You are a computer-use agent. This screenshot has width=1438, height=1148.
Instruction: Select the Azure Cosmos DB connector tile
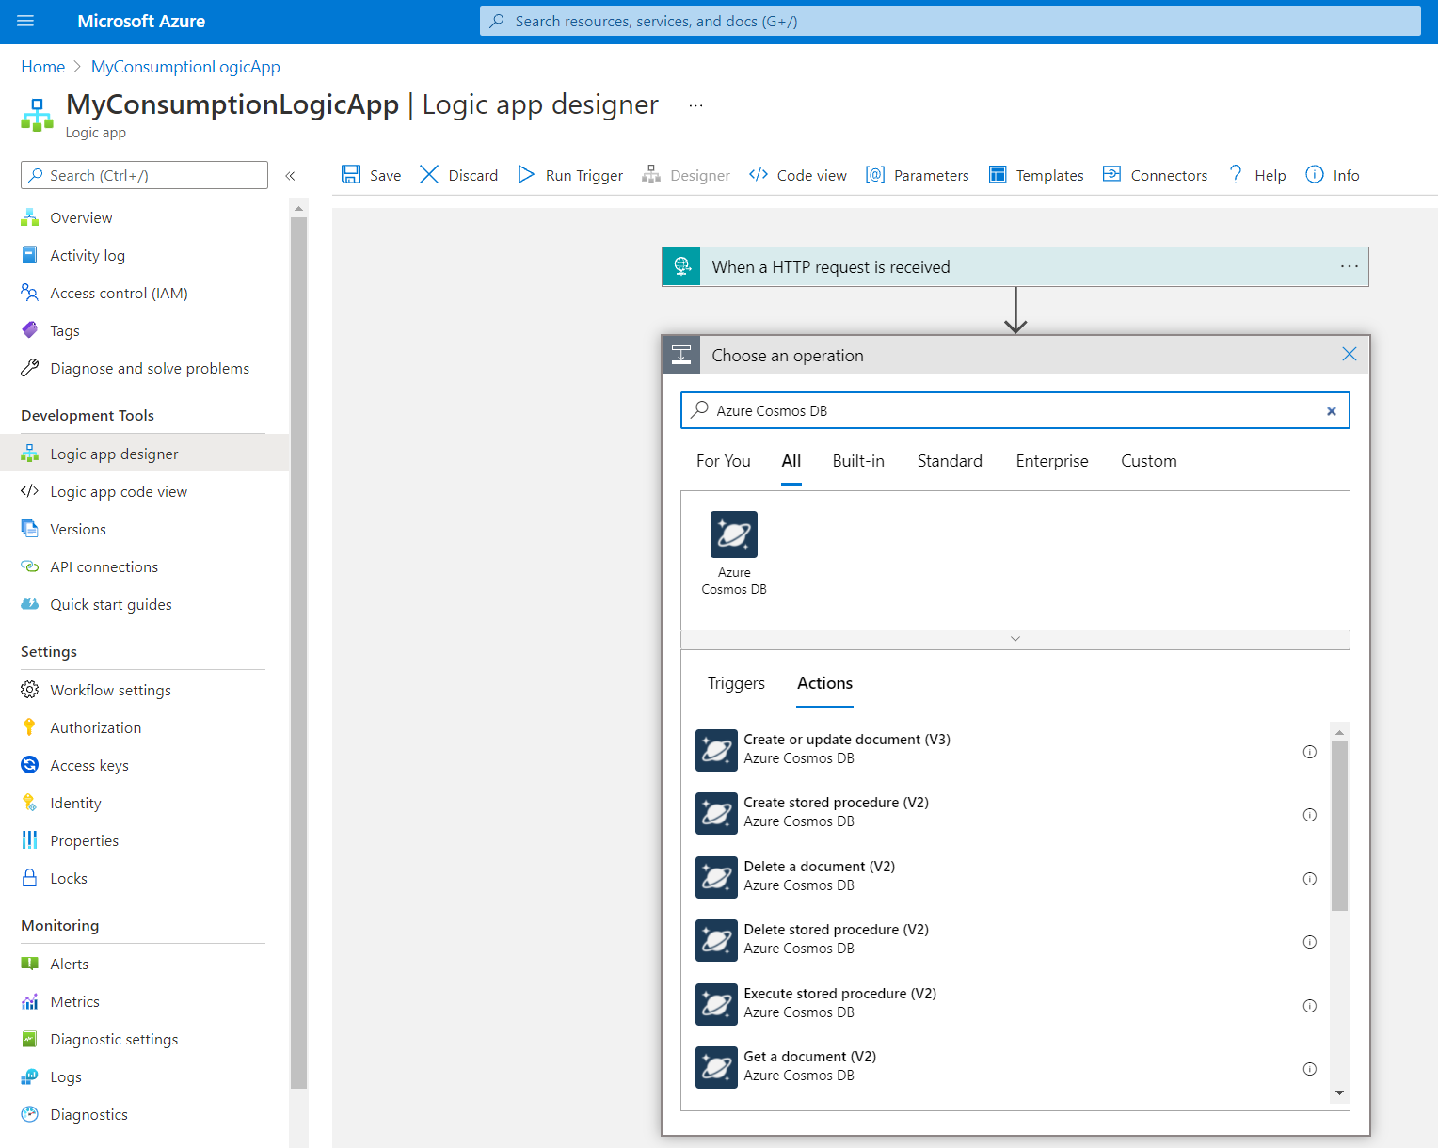pos(734,553)
